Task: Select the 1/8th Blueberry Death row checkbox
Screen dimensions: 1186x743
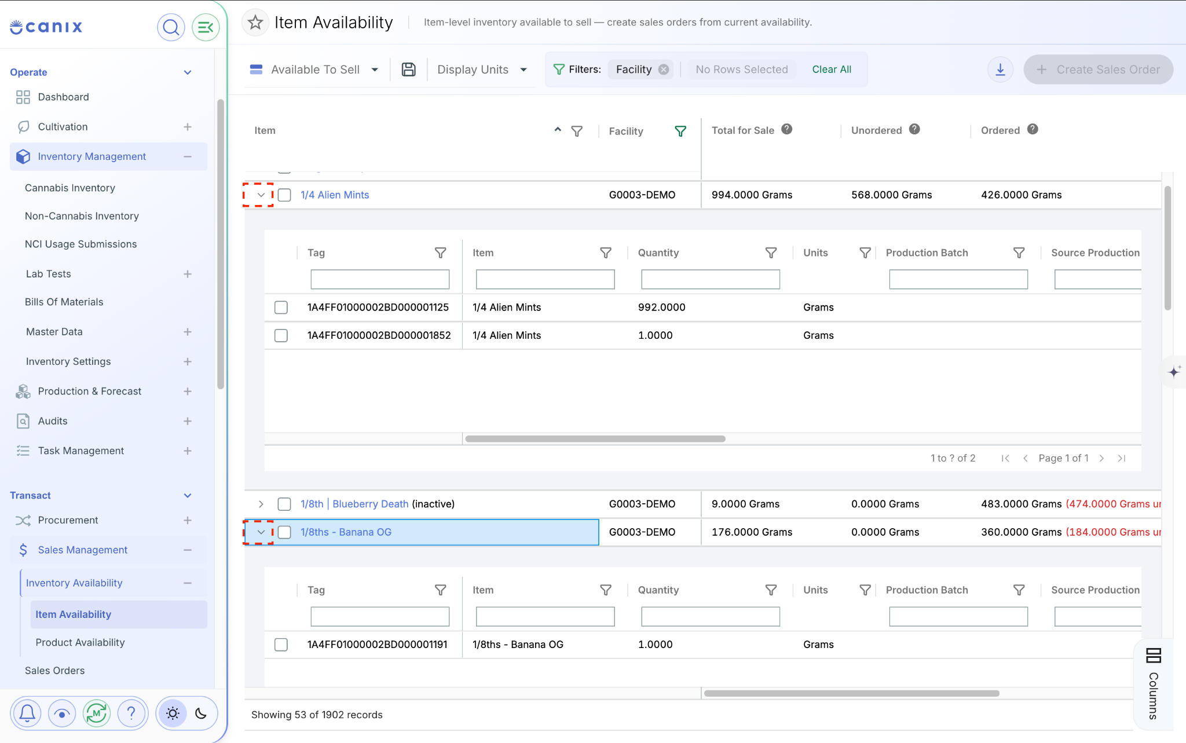Action: click(x=284, y=504)
